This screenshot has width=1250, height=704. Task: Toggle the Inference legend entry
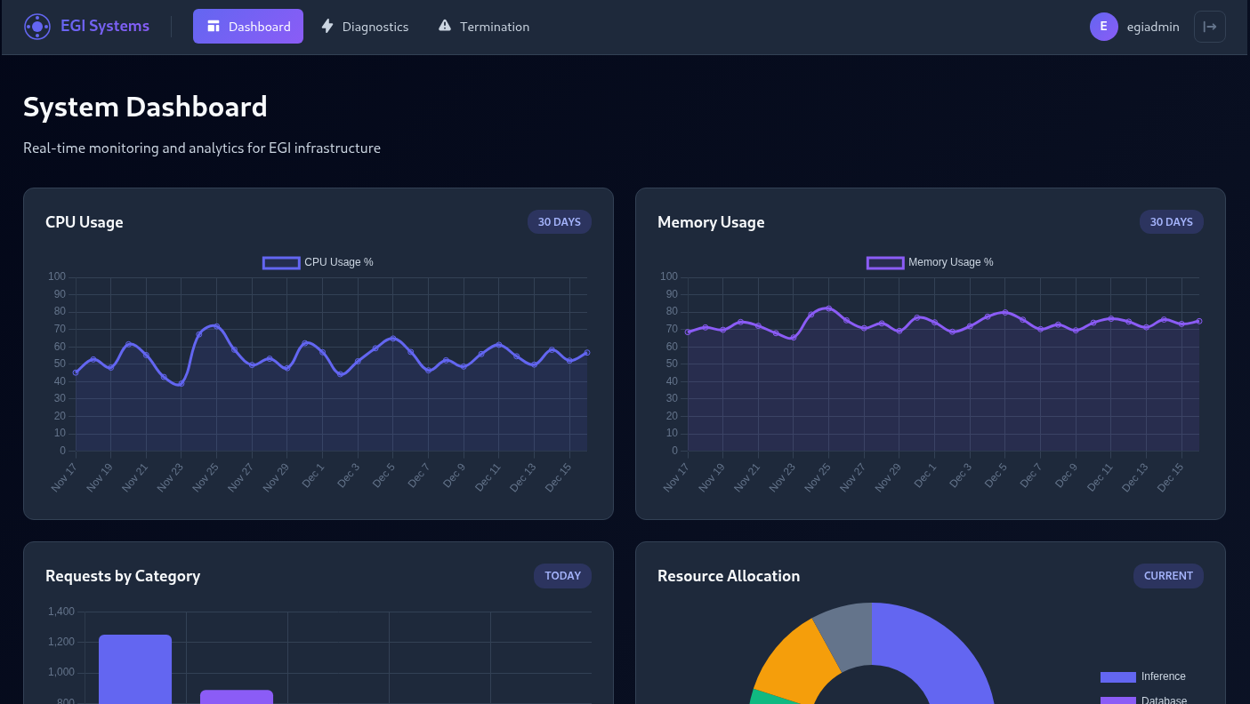1143,676
